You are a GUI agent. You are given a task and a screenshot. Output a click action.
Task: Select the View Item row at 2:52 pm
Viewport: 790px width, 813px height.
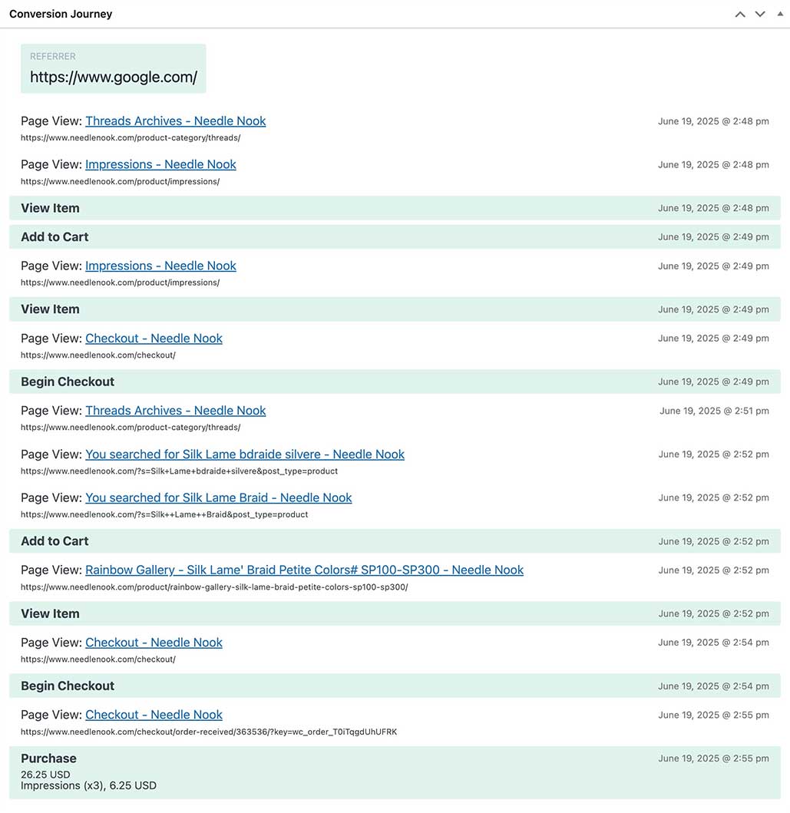tap(395, 613)
